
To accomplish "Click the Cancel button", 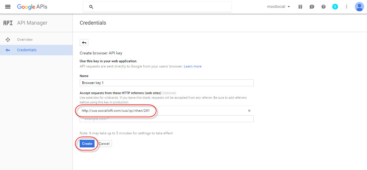I will [x=104, y=143].
